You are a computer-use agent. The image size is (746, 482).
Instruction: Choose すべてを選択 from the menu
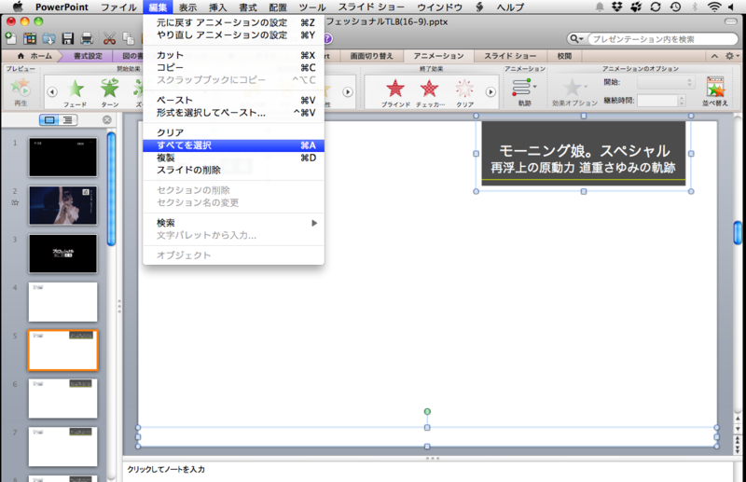[234, 145]
